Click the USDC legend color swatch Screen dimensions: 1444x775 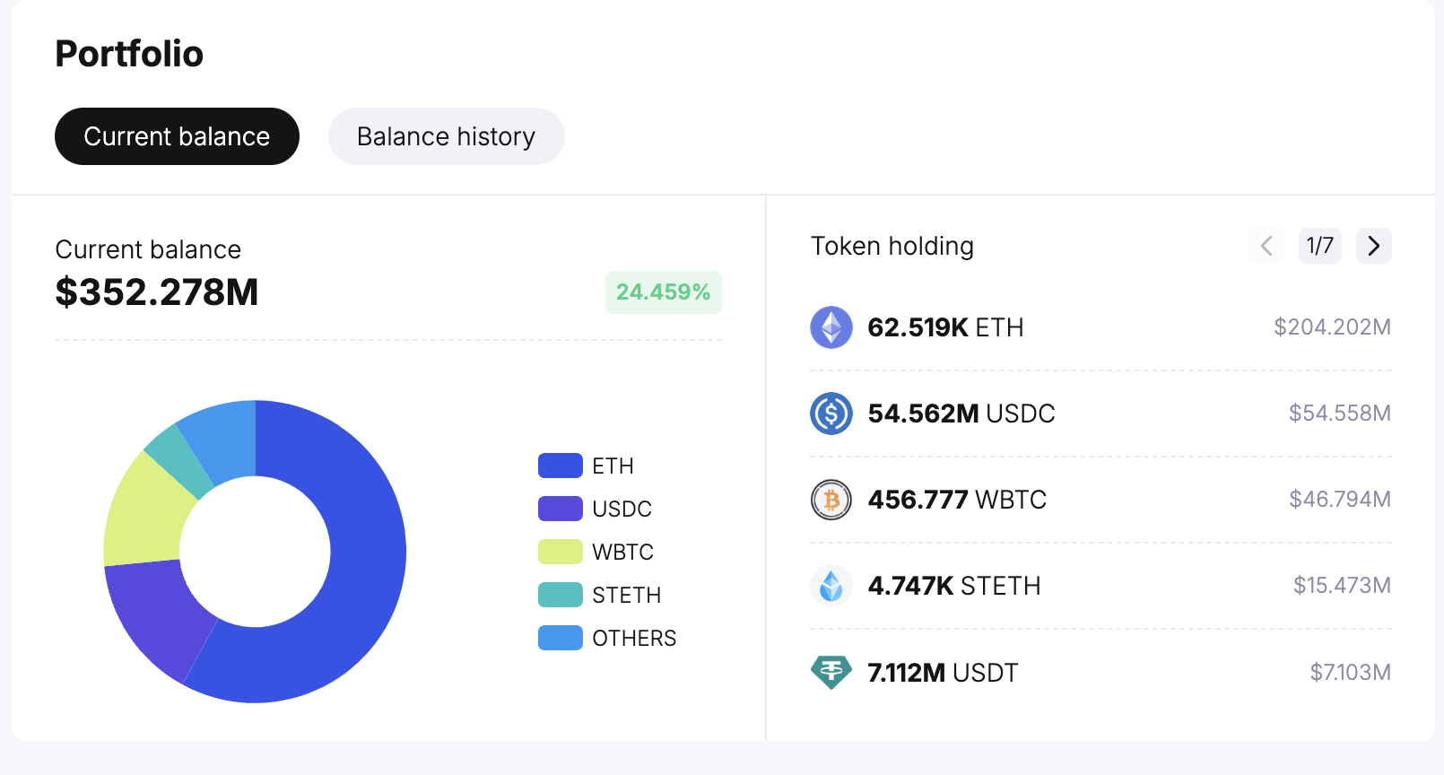(560, 509)
